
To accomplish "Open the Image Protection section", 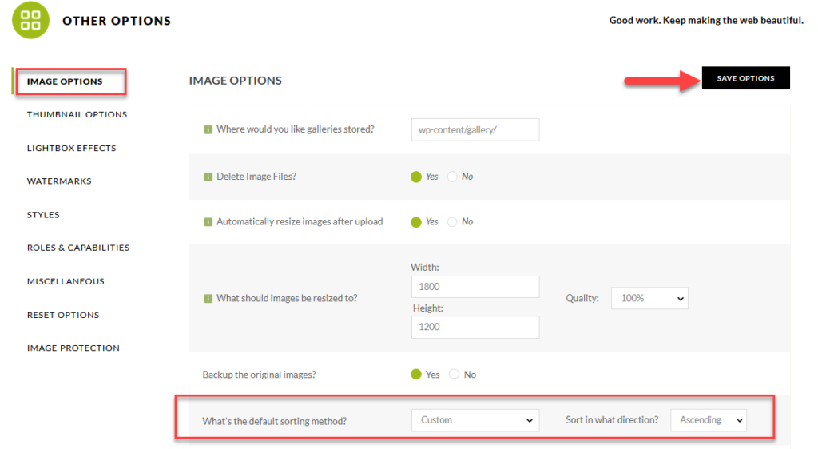I will (73, 348).
